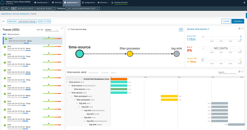Screen dimensions: 247x130
Task: Select the gray log-sink node
Action: coord(176,54)
